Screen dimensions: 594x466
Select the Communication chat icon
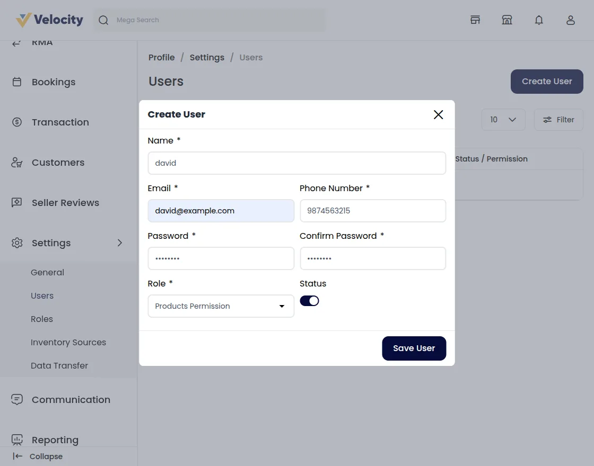[16, 399]
